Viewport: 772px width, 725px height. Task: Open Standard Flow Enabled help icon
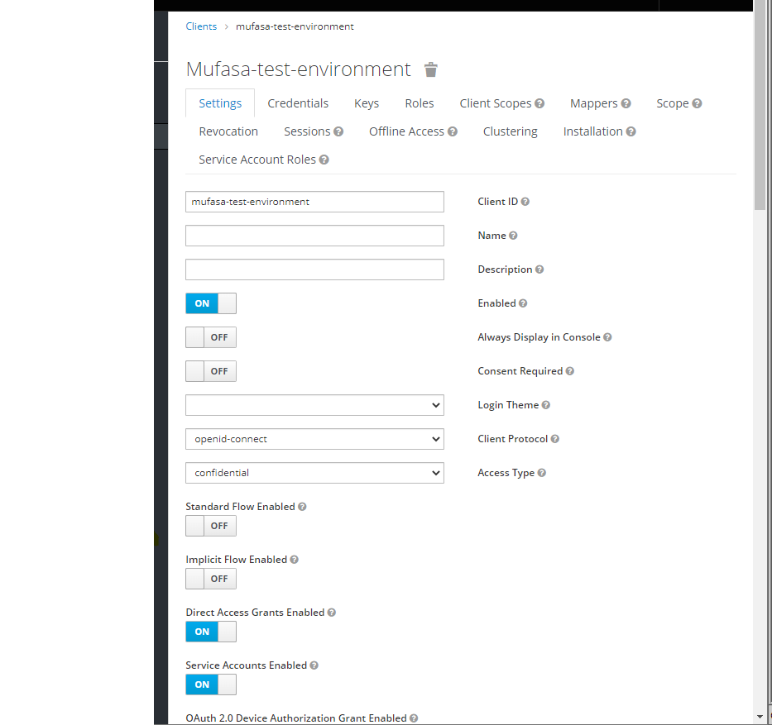pyautogui.click(x=302, y=507)
